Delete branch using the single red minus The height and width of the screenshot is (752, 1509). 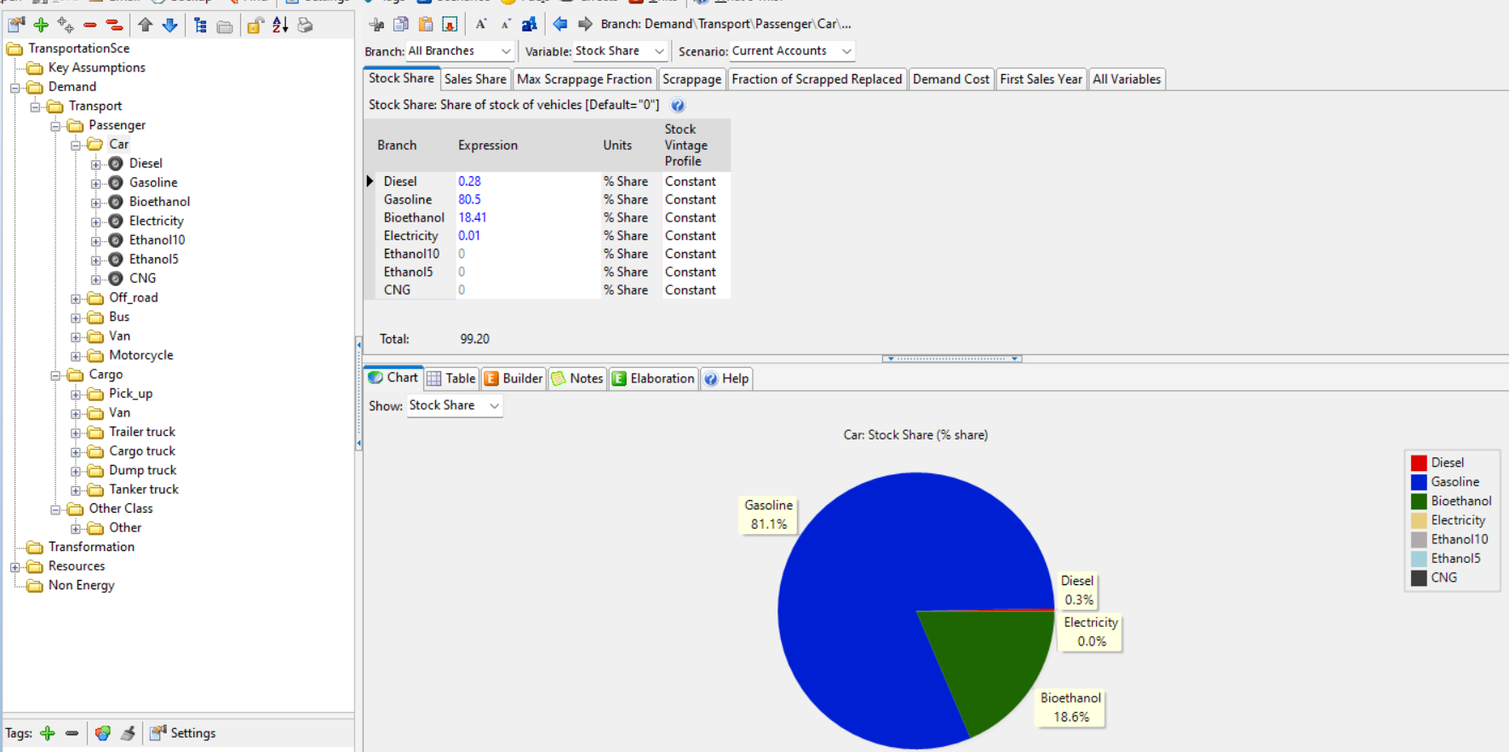(89, 25)
